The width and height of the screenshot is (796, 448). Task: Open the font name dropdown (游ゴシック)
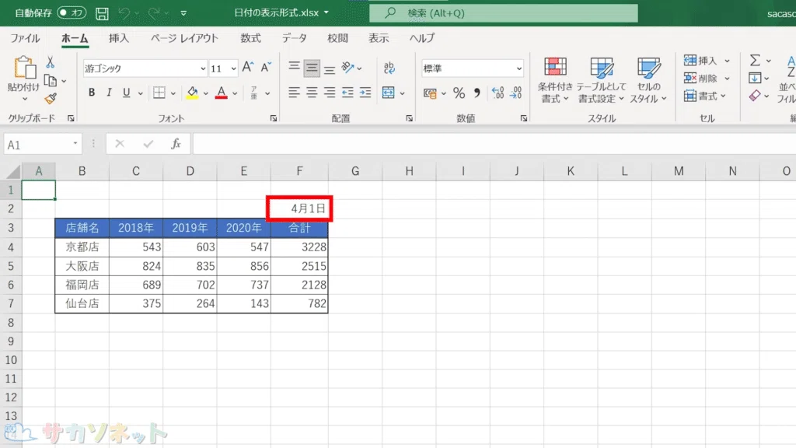(x=203, y=68)
